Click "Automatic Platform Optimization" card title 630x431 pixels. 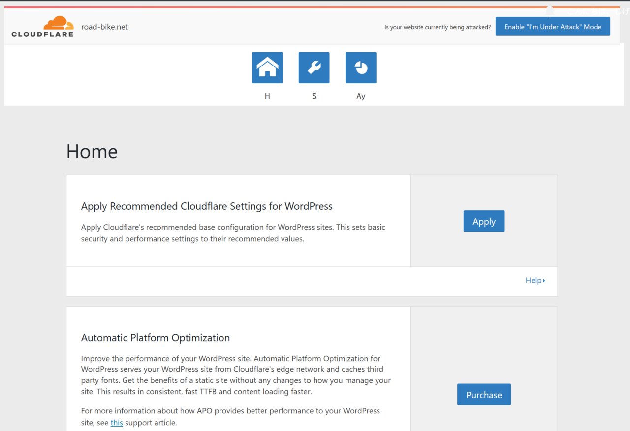[156, 338]
